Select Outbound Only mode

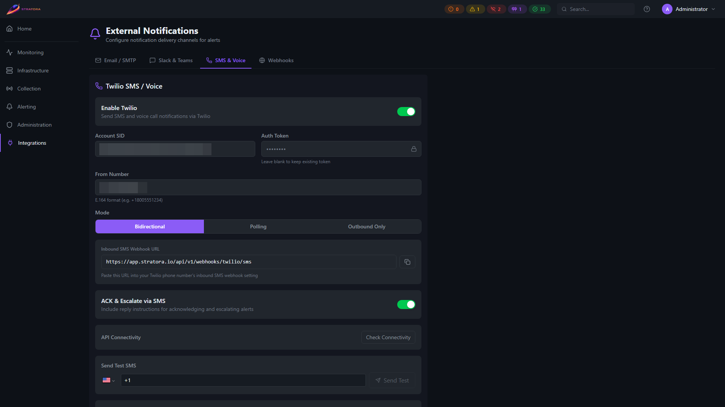tap(367, 226)
